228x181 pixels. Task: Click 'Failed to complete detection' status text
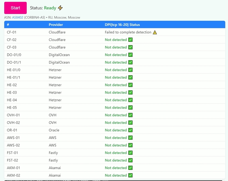[128, 32]
